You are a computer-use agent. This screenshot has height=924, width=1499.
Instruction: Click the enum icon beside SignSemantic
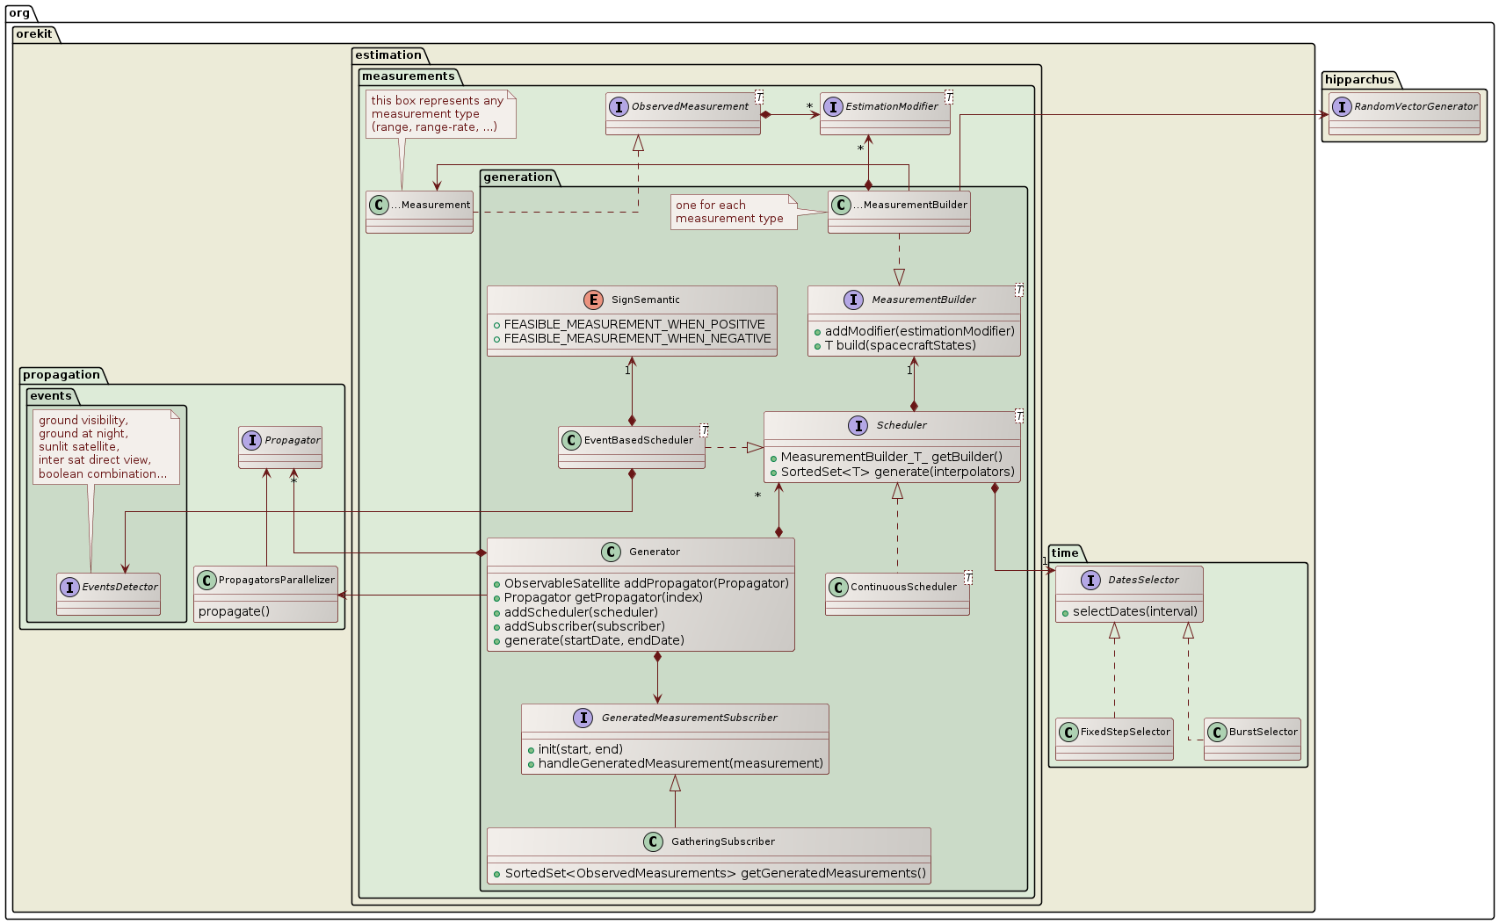pos(593,300)
